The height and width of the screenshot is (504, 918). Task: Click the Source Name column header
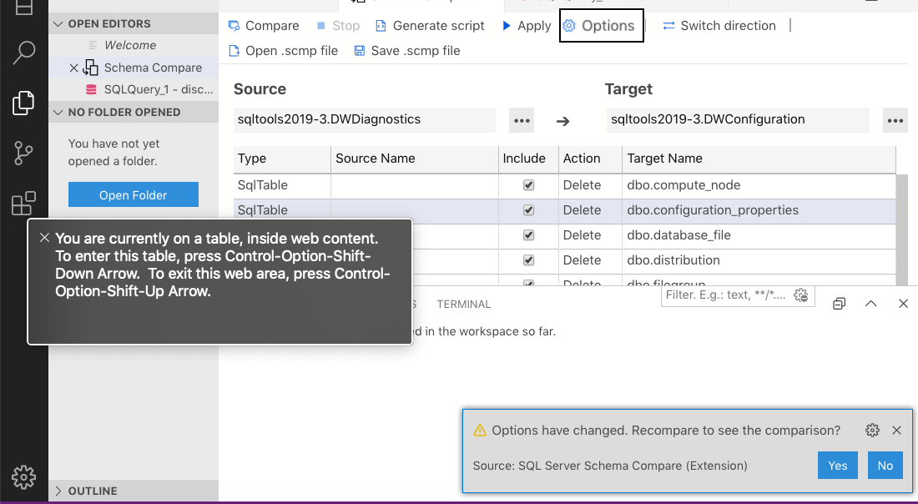click(415, 159)
